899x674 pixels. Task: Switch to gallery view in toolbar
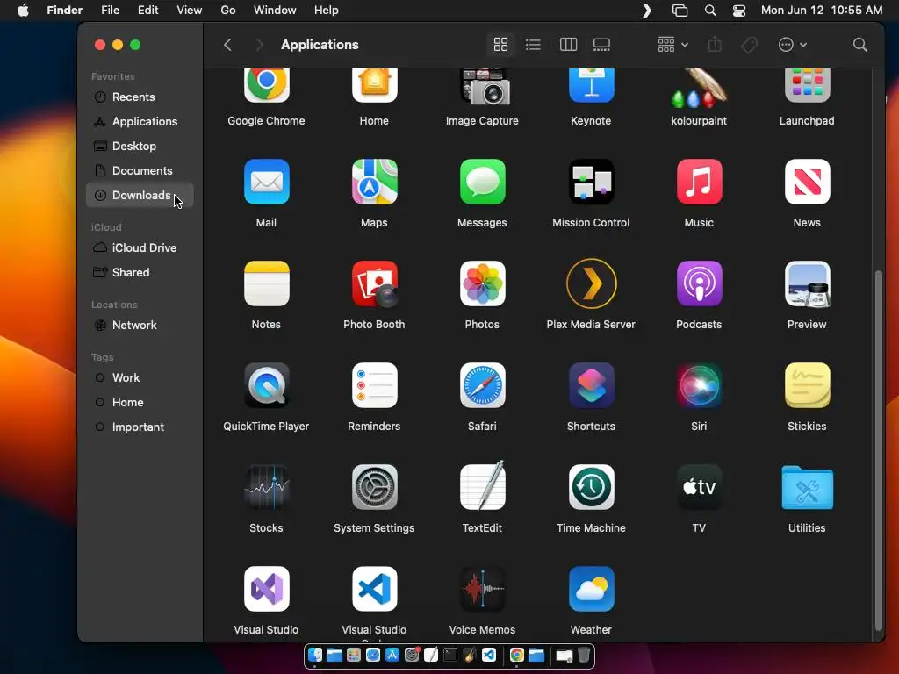pos(601,45)
